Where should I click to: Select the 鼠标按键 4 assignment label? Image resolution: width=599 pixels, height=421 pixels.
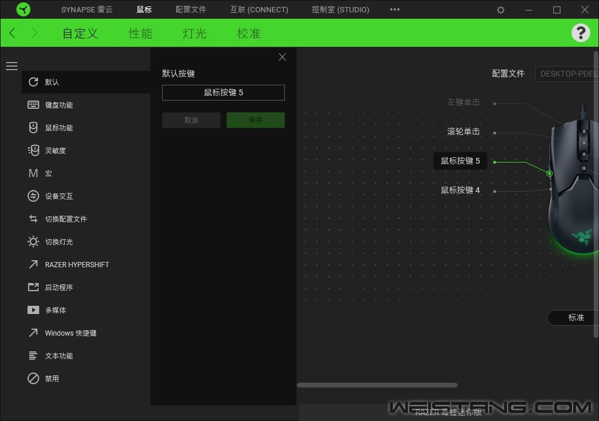pos(460,190)
